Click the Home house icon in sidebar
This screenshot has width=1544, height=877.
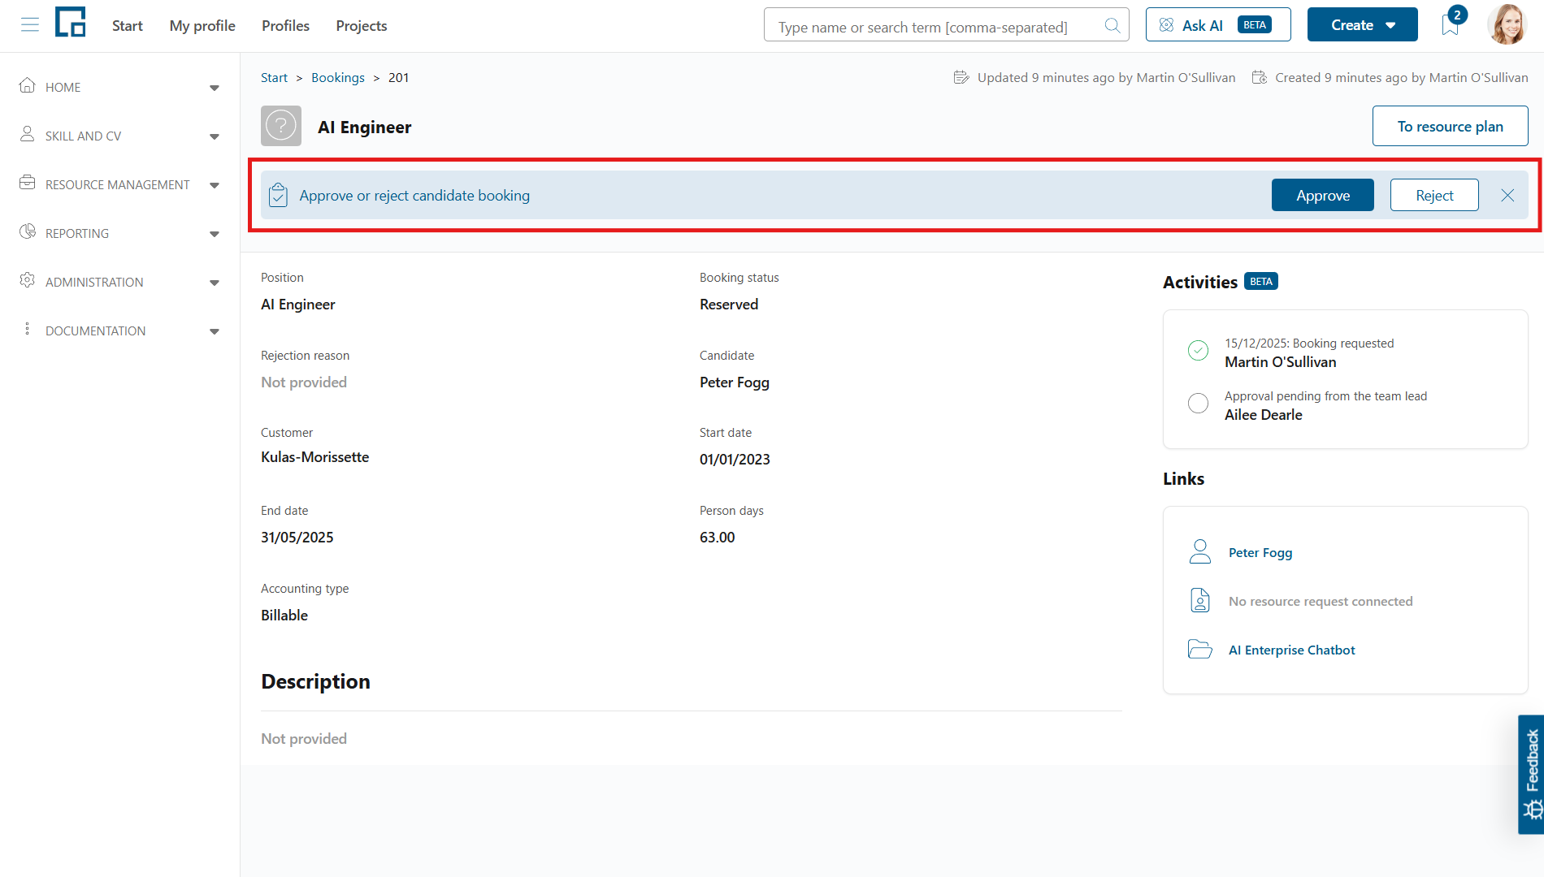(28, 85)
